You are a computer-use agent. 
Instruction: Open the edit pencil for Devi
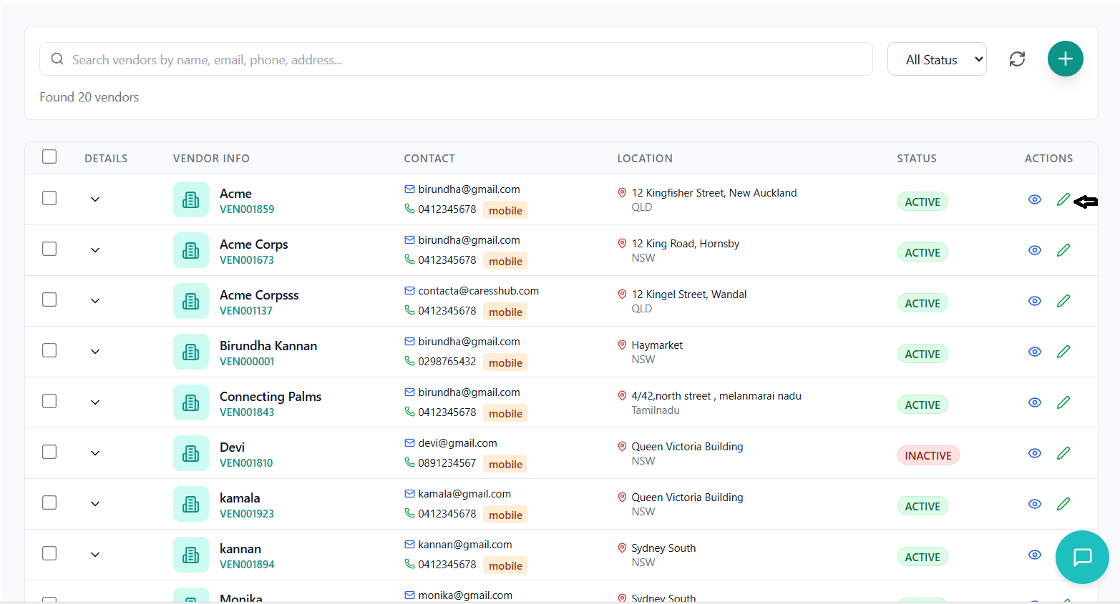(x=1063, y=453)
